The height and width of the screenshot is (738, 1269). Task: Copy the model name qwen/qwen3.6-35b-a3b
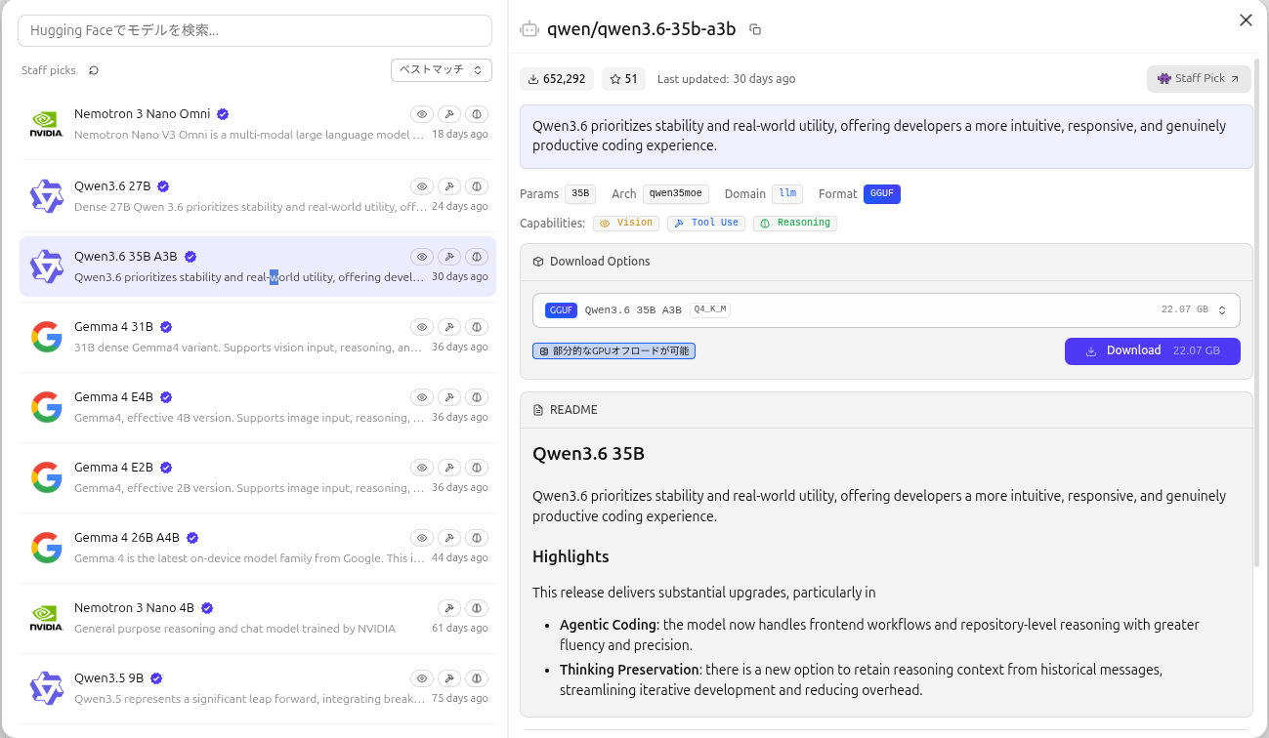[755, 29]
